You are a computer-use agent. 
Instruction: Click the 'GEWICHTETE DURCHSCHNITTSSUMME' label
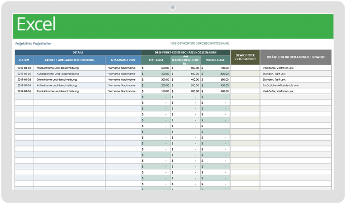(x=200, y=43)
